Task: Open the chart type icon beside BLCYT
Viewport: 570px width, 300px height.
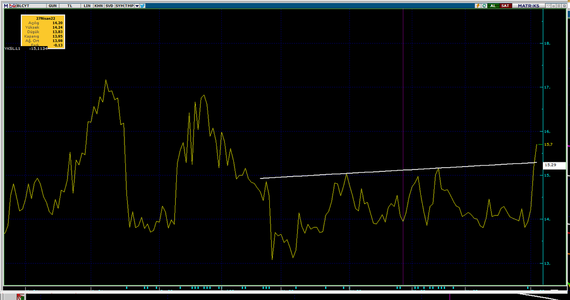Action: [x=12, y=6]
